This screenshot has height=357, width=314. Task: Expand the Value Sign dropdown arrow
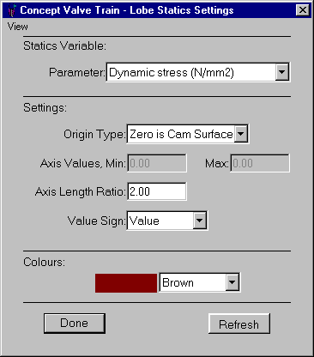[200, 221]
